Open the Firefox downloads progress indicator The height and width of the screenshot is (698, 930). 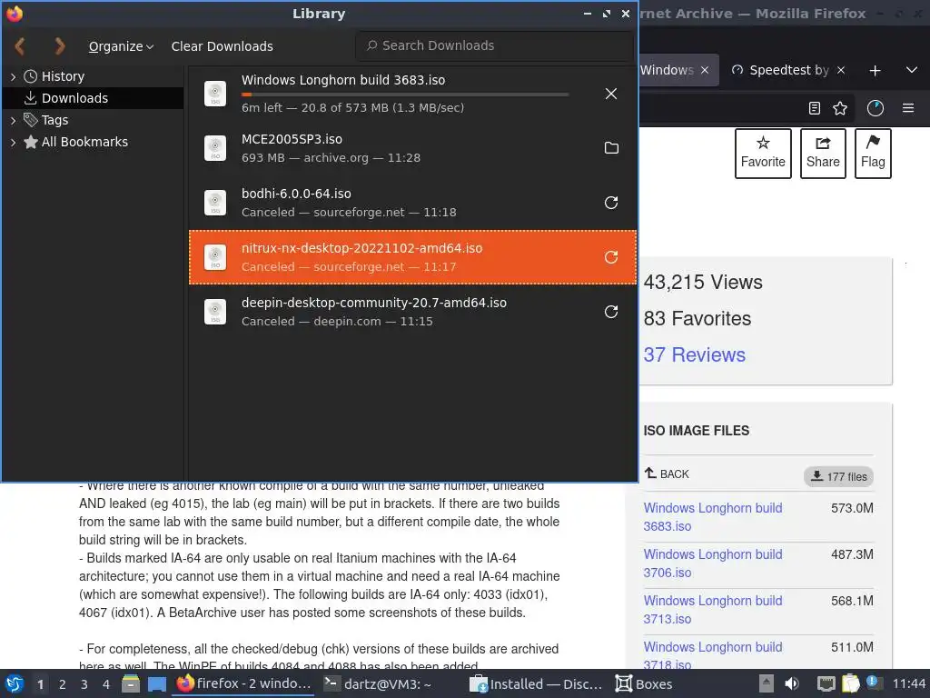[x=875, y=108]
